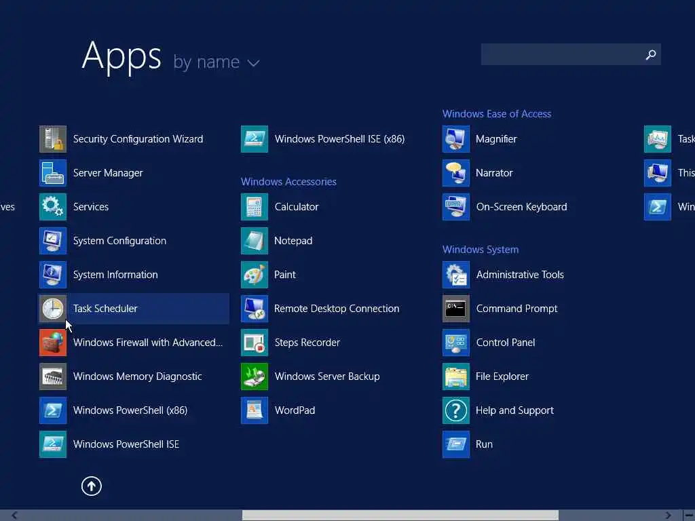
Task: Click the 'File Explorer' label text
Action: [502, 377]
